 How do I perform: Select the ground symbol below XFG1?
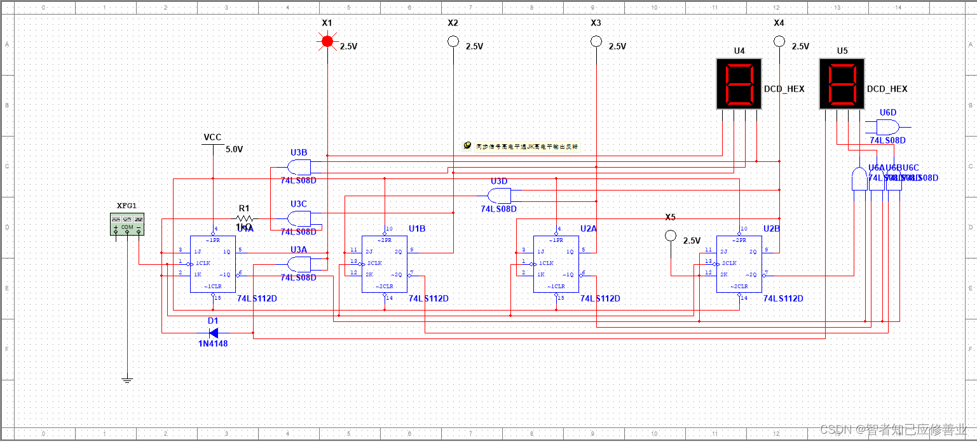tap(127, 380)
